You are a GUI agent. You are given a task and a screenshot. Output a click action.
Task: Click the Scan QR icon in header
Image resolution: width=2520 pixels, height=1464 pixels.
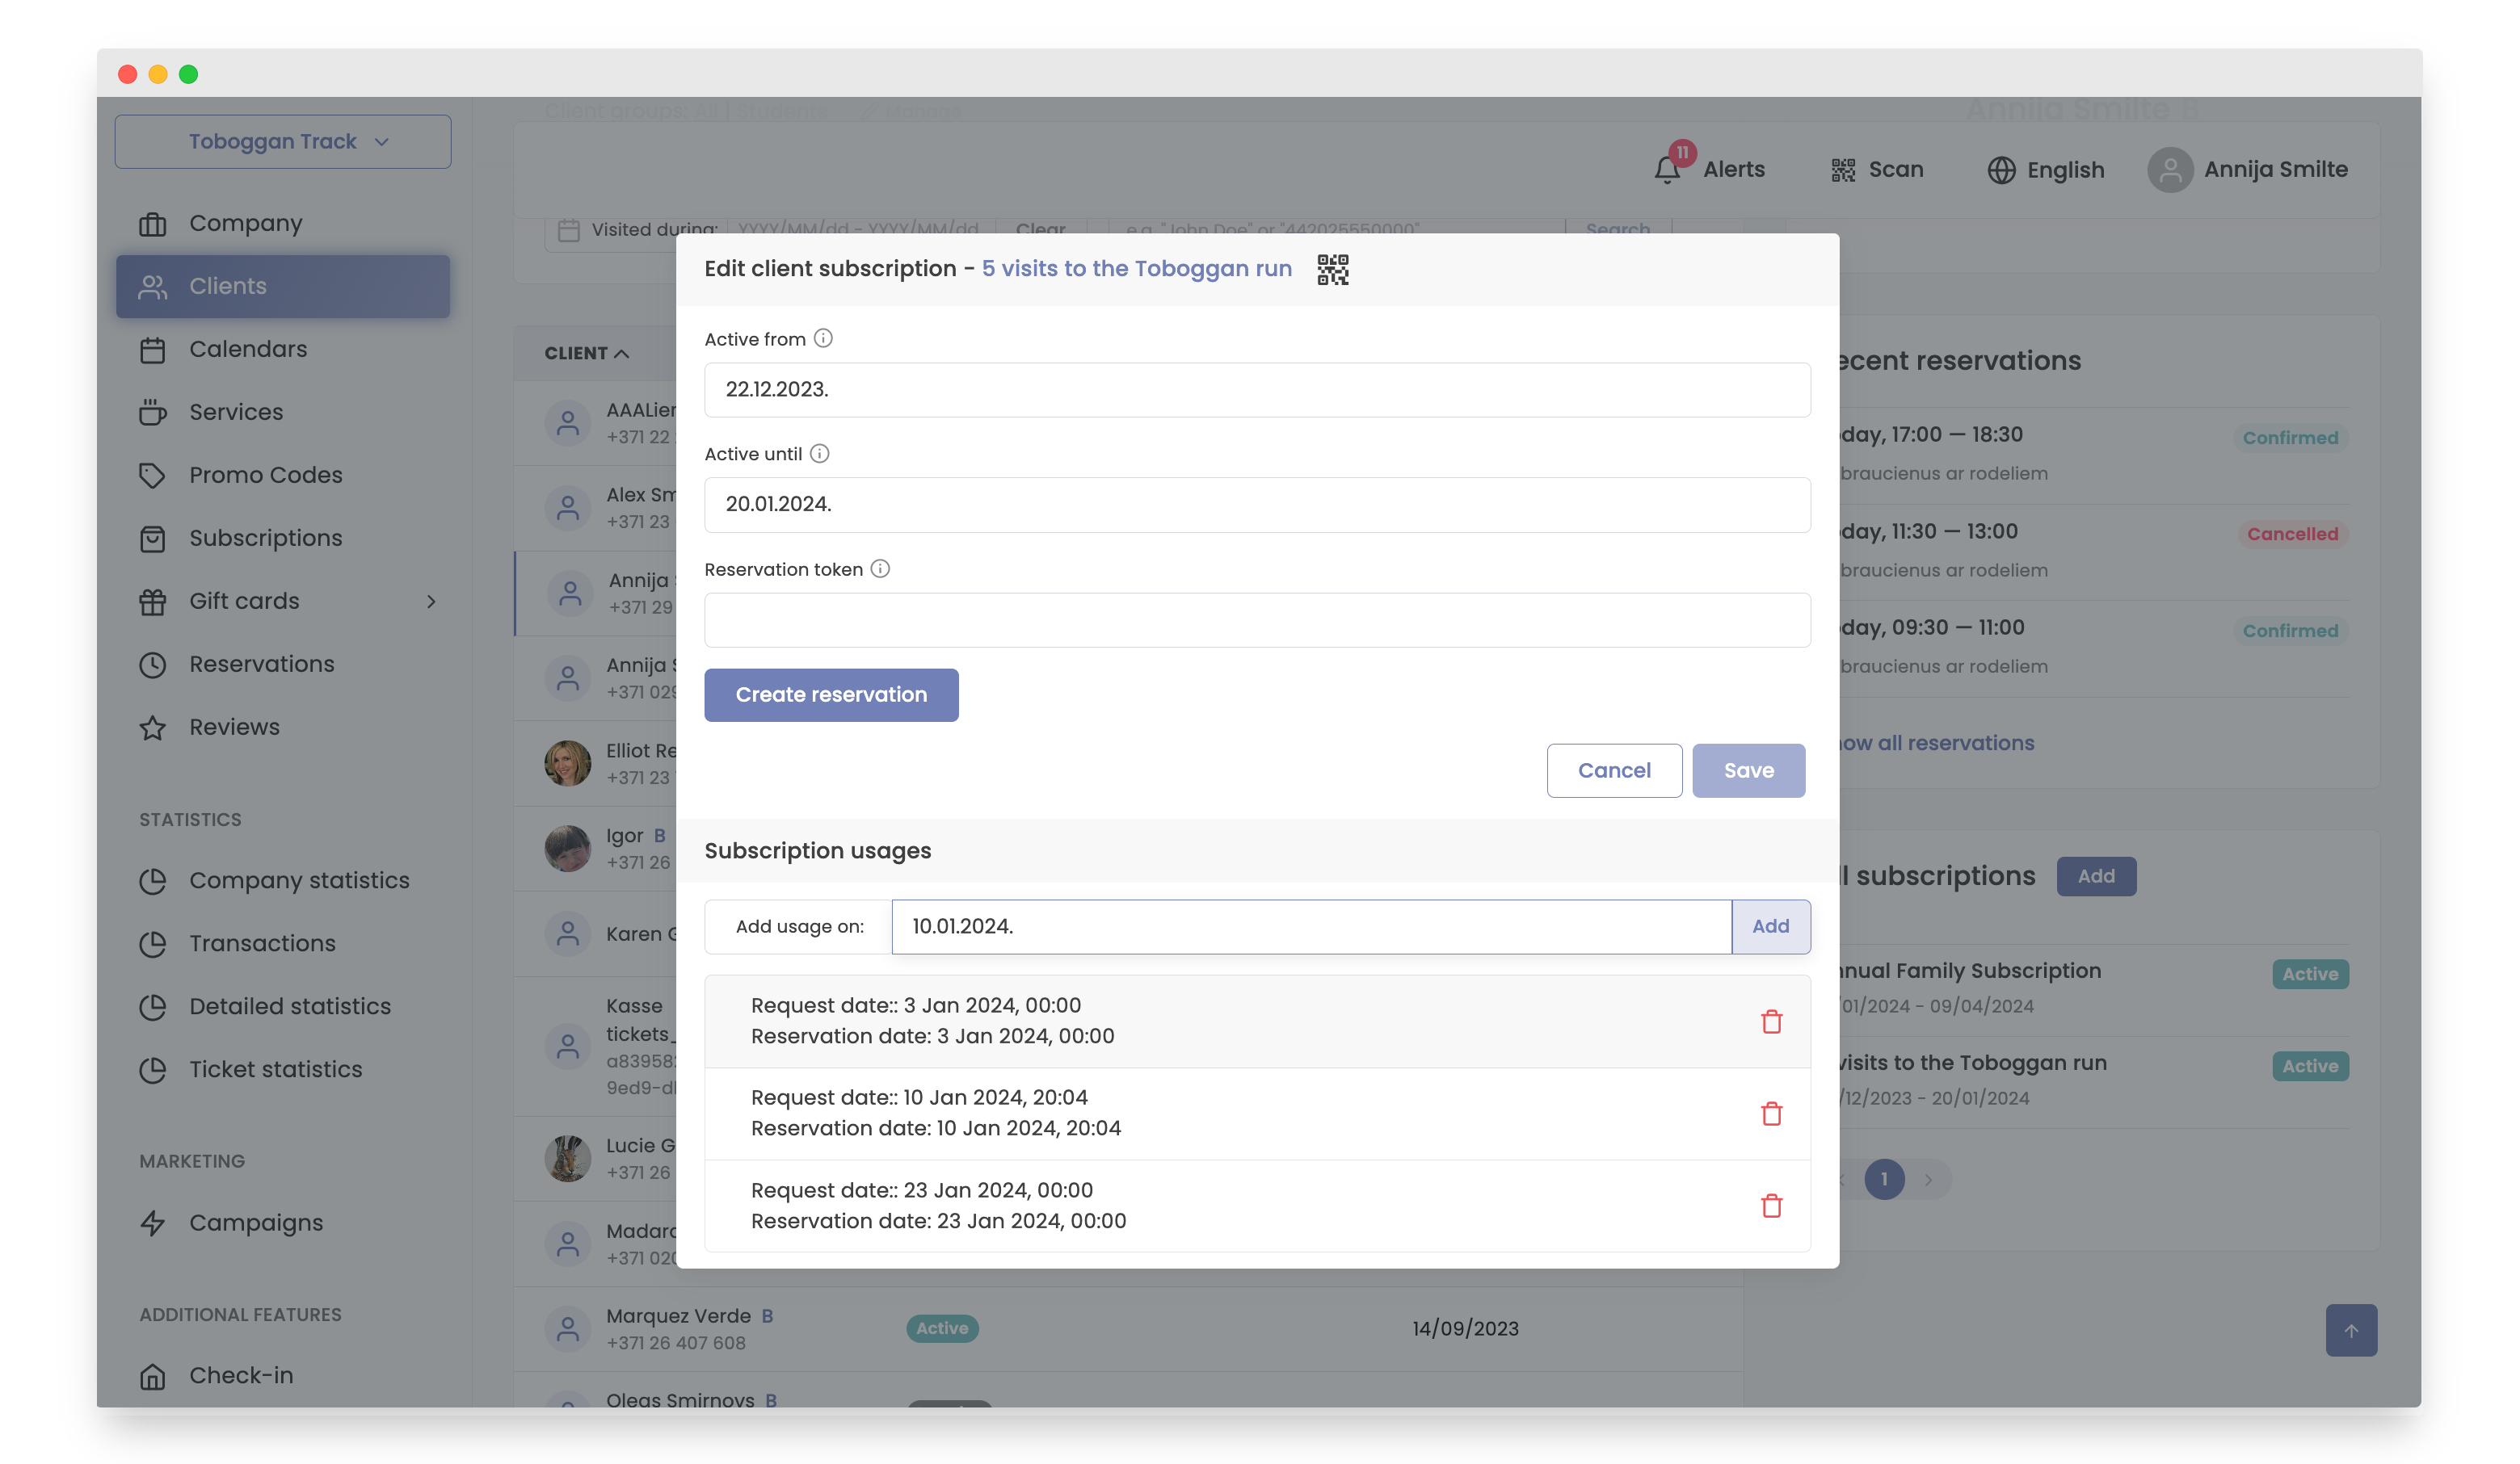click(x=1842, y=170)
